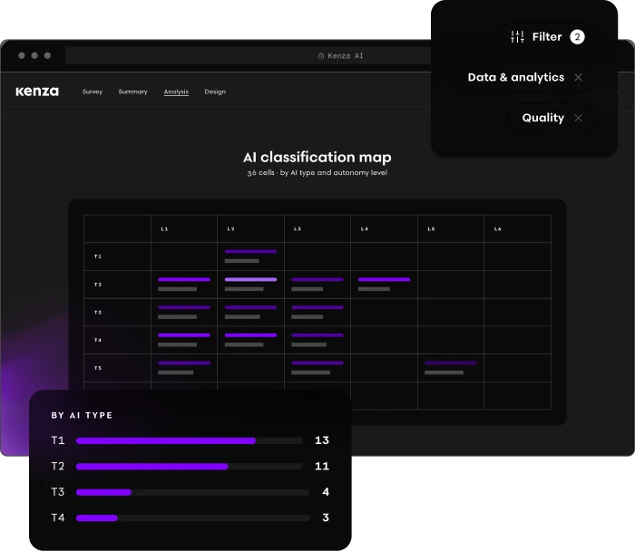The image size is (635, 551).
Task: Click the T3 count value 4
Action: (x=326, y=492)
